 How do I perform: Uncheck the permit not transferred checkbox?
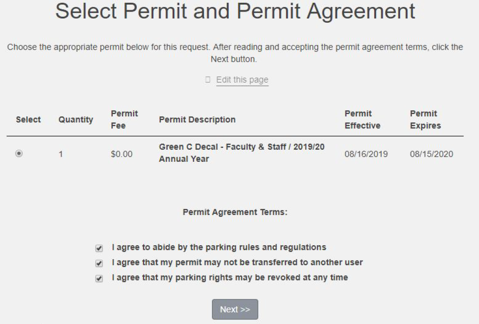[99, 263]
